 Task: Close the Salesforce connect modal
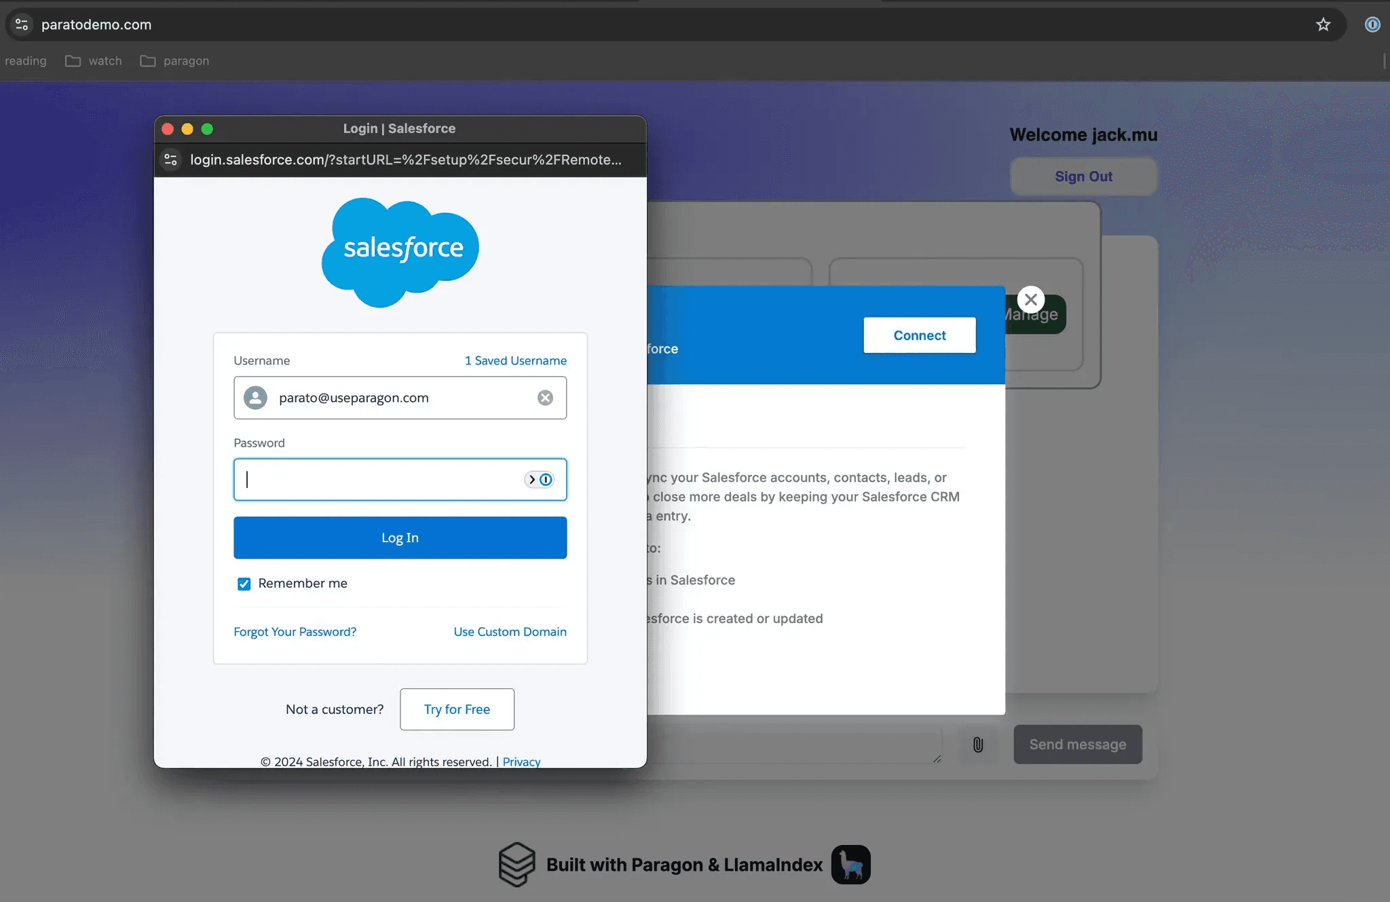click(1030, 299)
